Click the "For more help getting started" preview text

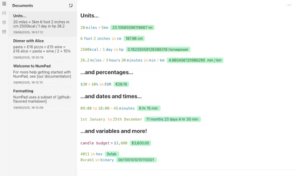(x=42, y=74)
